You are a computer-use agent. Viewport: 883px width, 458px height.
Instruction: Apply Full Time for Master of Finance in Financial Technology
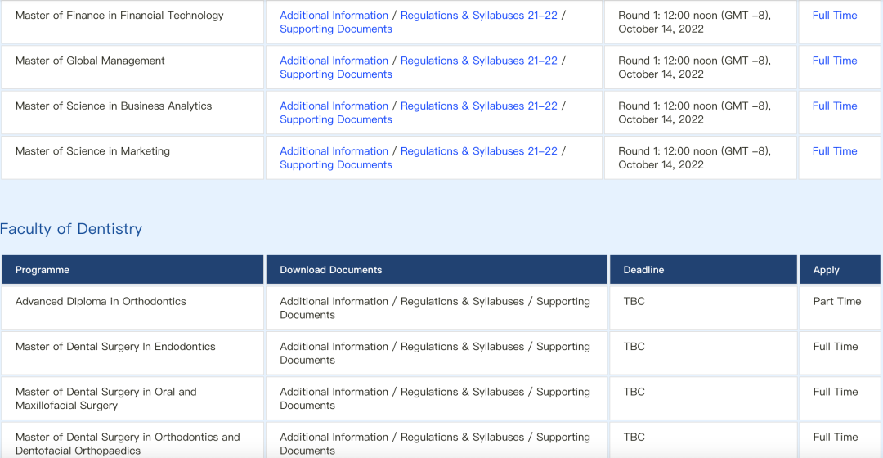(835, 16)
